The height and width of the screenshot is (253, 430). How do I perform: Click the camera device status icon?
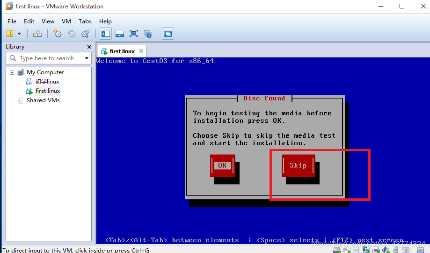406,250
